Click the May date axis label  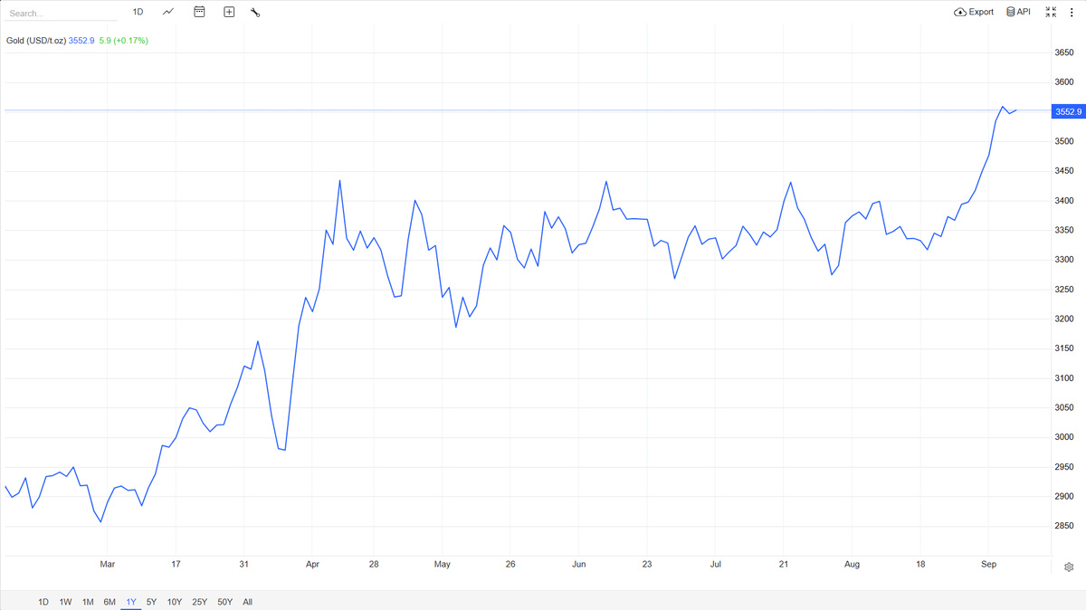(x=443, y=565)
